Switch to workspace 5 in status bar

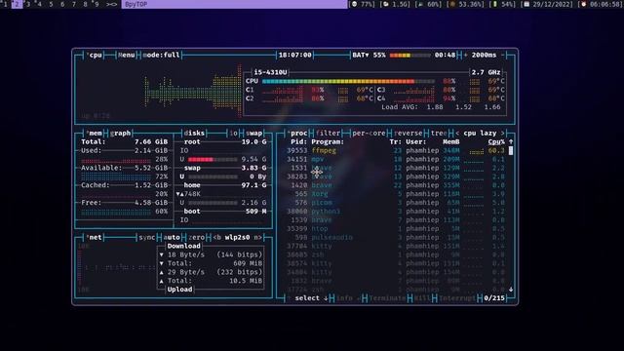(51, 4)
